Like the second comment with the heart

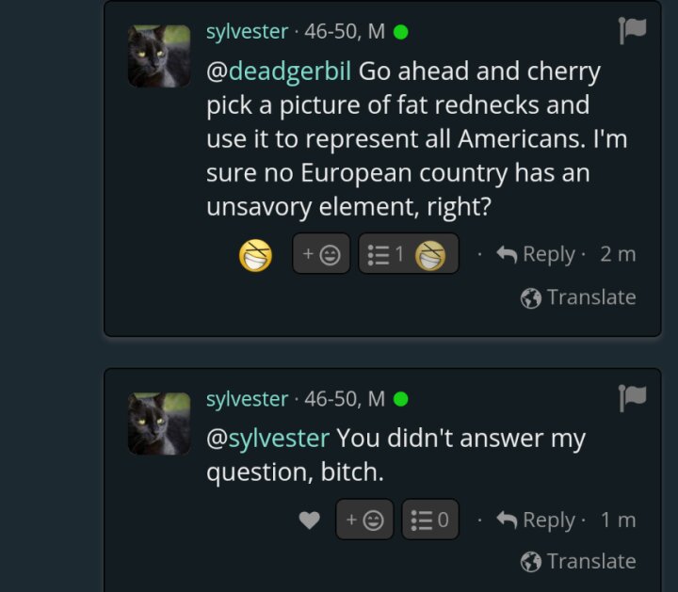pyautogui.click(x=310, y=520)
